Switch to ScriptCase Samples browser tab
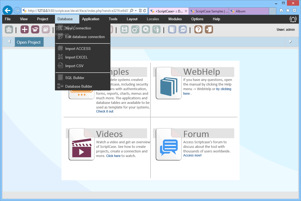Image resolution: width=301 pixels, height=201 pixels. coord(209,11)
